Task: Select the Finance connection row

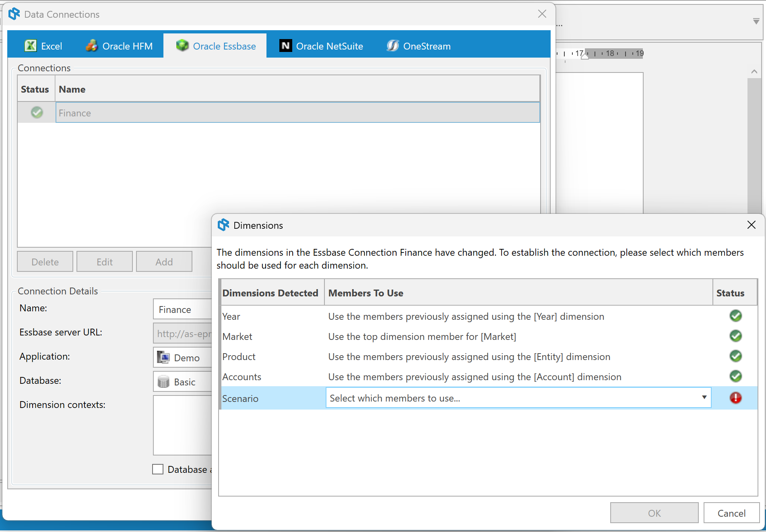Action: pos(279,112)
